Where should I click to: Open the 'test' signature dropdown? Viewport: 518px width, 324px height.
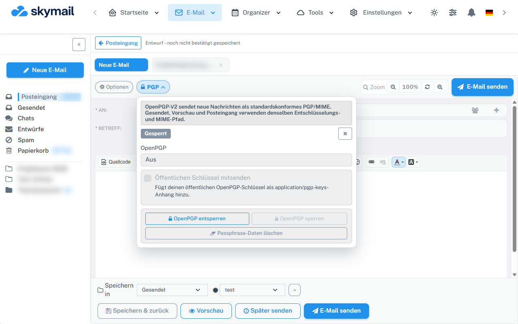253,290
